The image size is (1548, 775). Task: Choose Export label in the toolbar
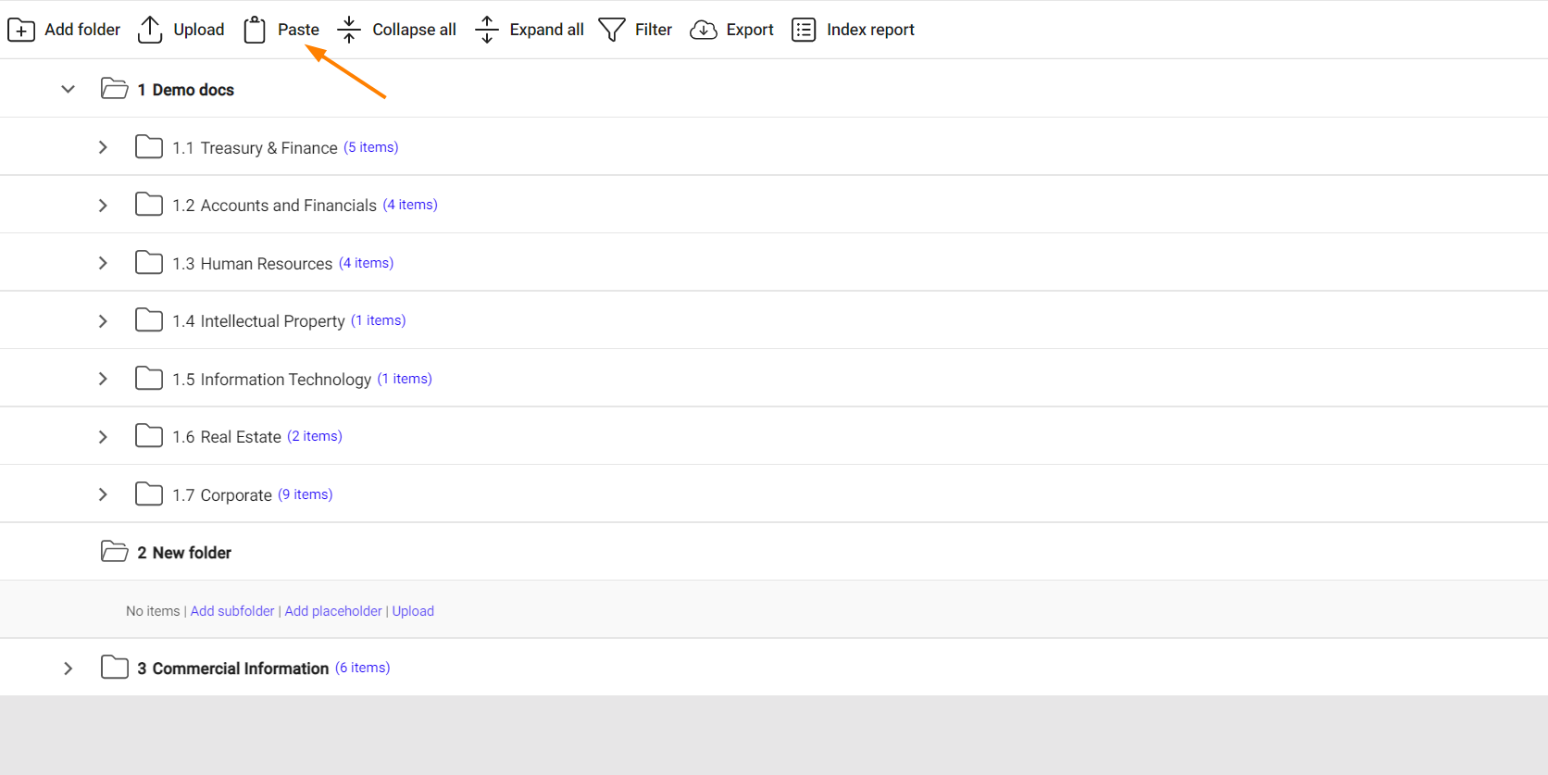click(750, 30)
